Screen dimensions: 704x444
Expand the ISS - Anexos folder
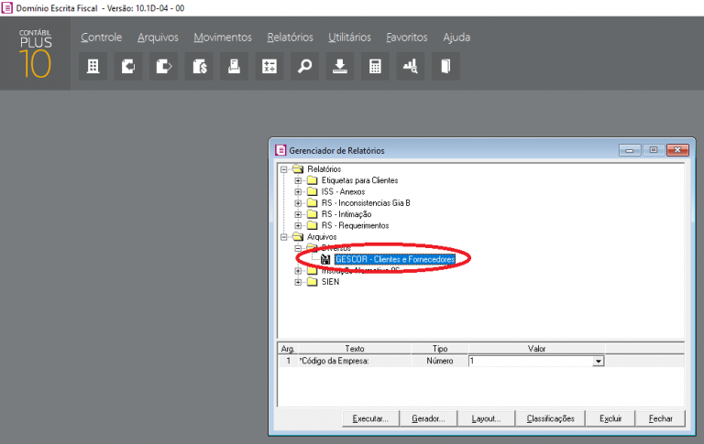pos(299,192)
